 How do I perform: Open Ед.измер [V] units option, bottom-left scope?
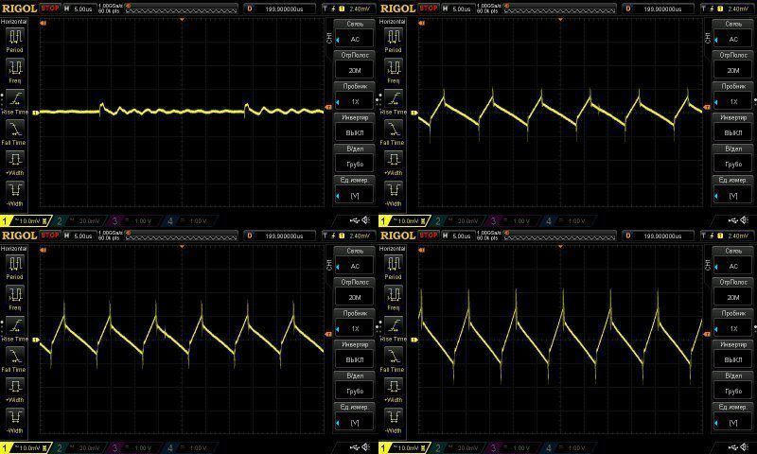coord(355,416)
